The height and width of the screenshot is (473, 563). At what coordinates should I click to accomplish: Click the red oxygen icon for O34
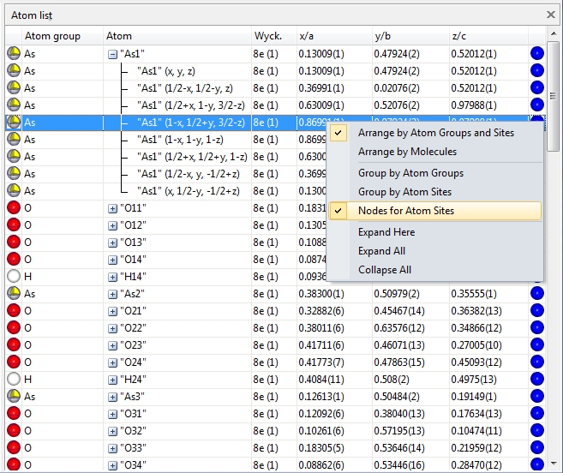pos(14,465)
